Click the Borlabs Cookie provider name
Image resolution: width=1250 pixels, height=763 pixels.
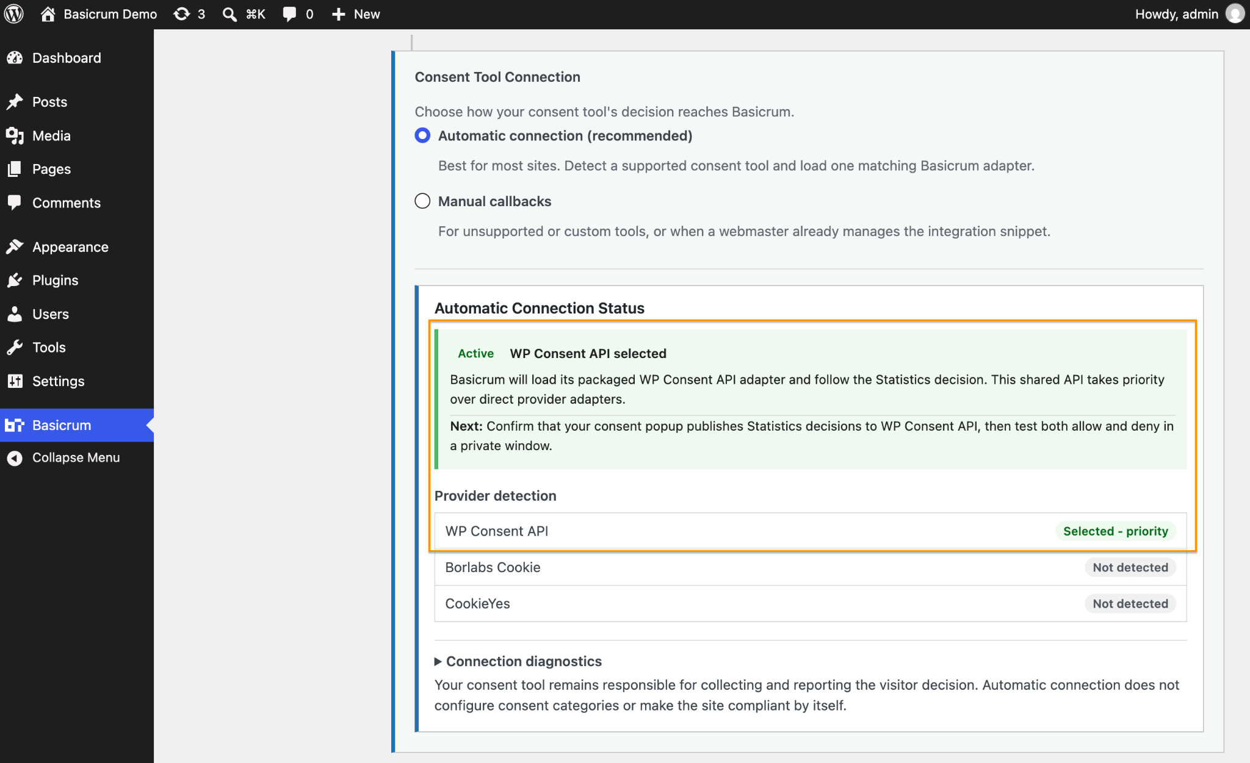coord(493,568)
